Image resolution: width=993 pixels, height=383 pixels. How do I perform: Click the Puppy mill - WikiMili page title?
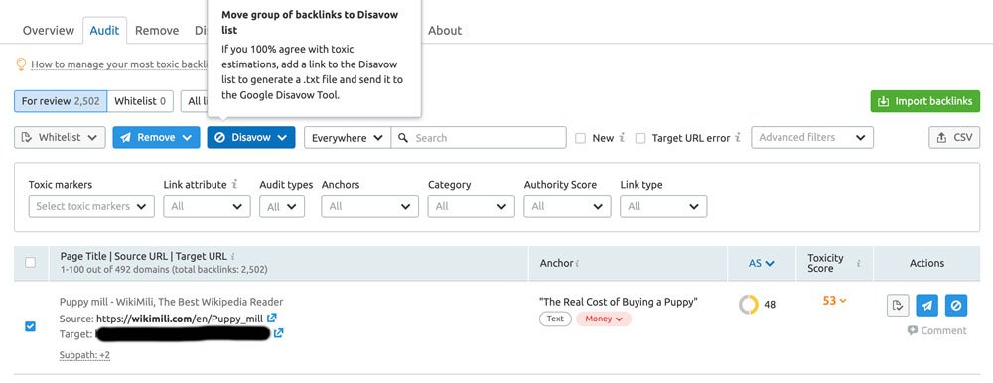171,302
